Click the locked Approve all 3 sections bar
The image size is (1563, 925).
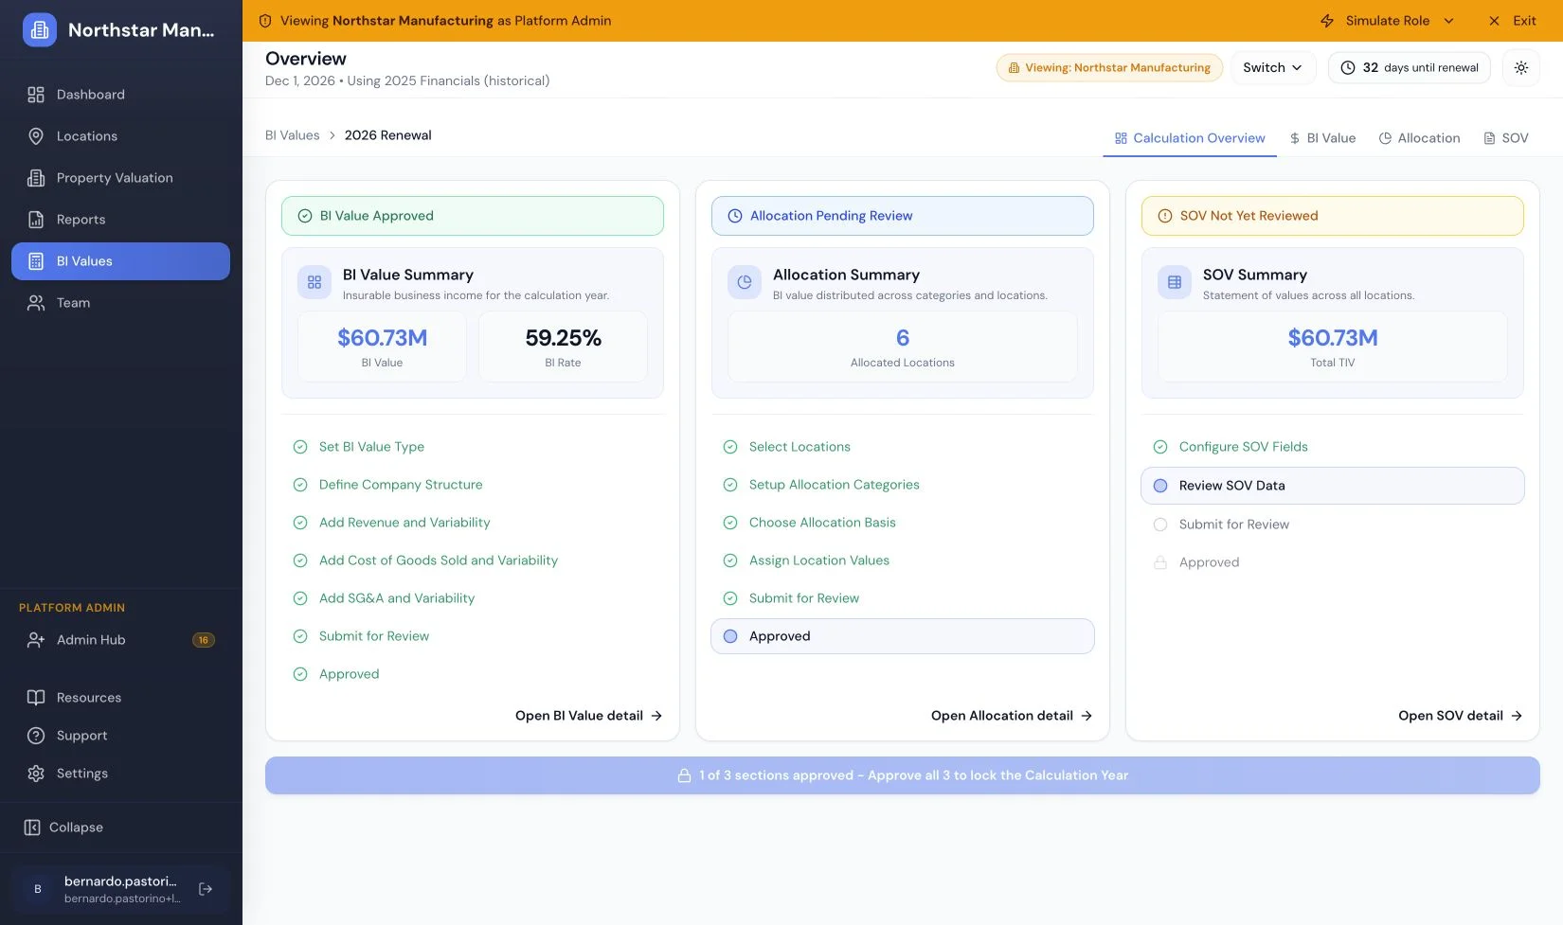903,775
